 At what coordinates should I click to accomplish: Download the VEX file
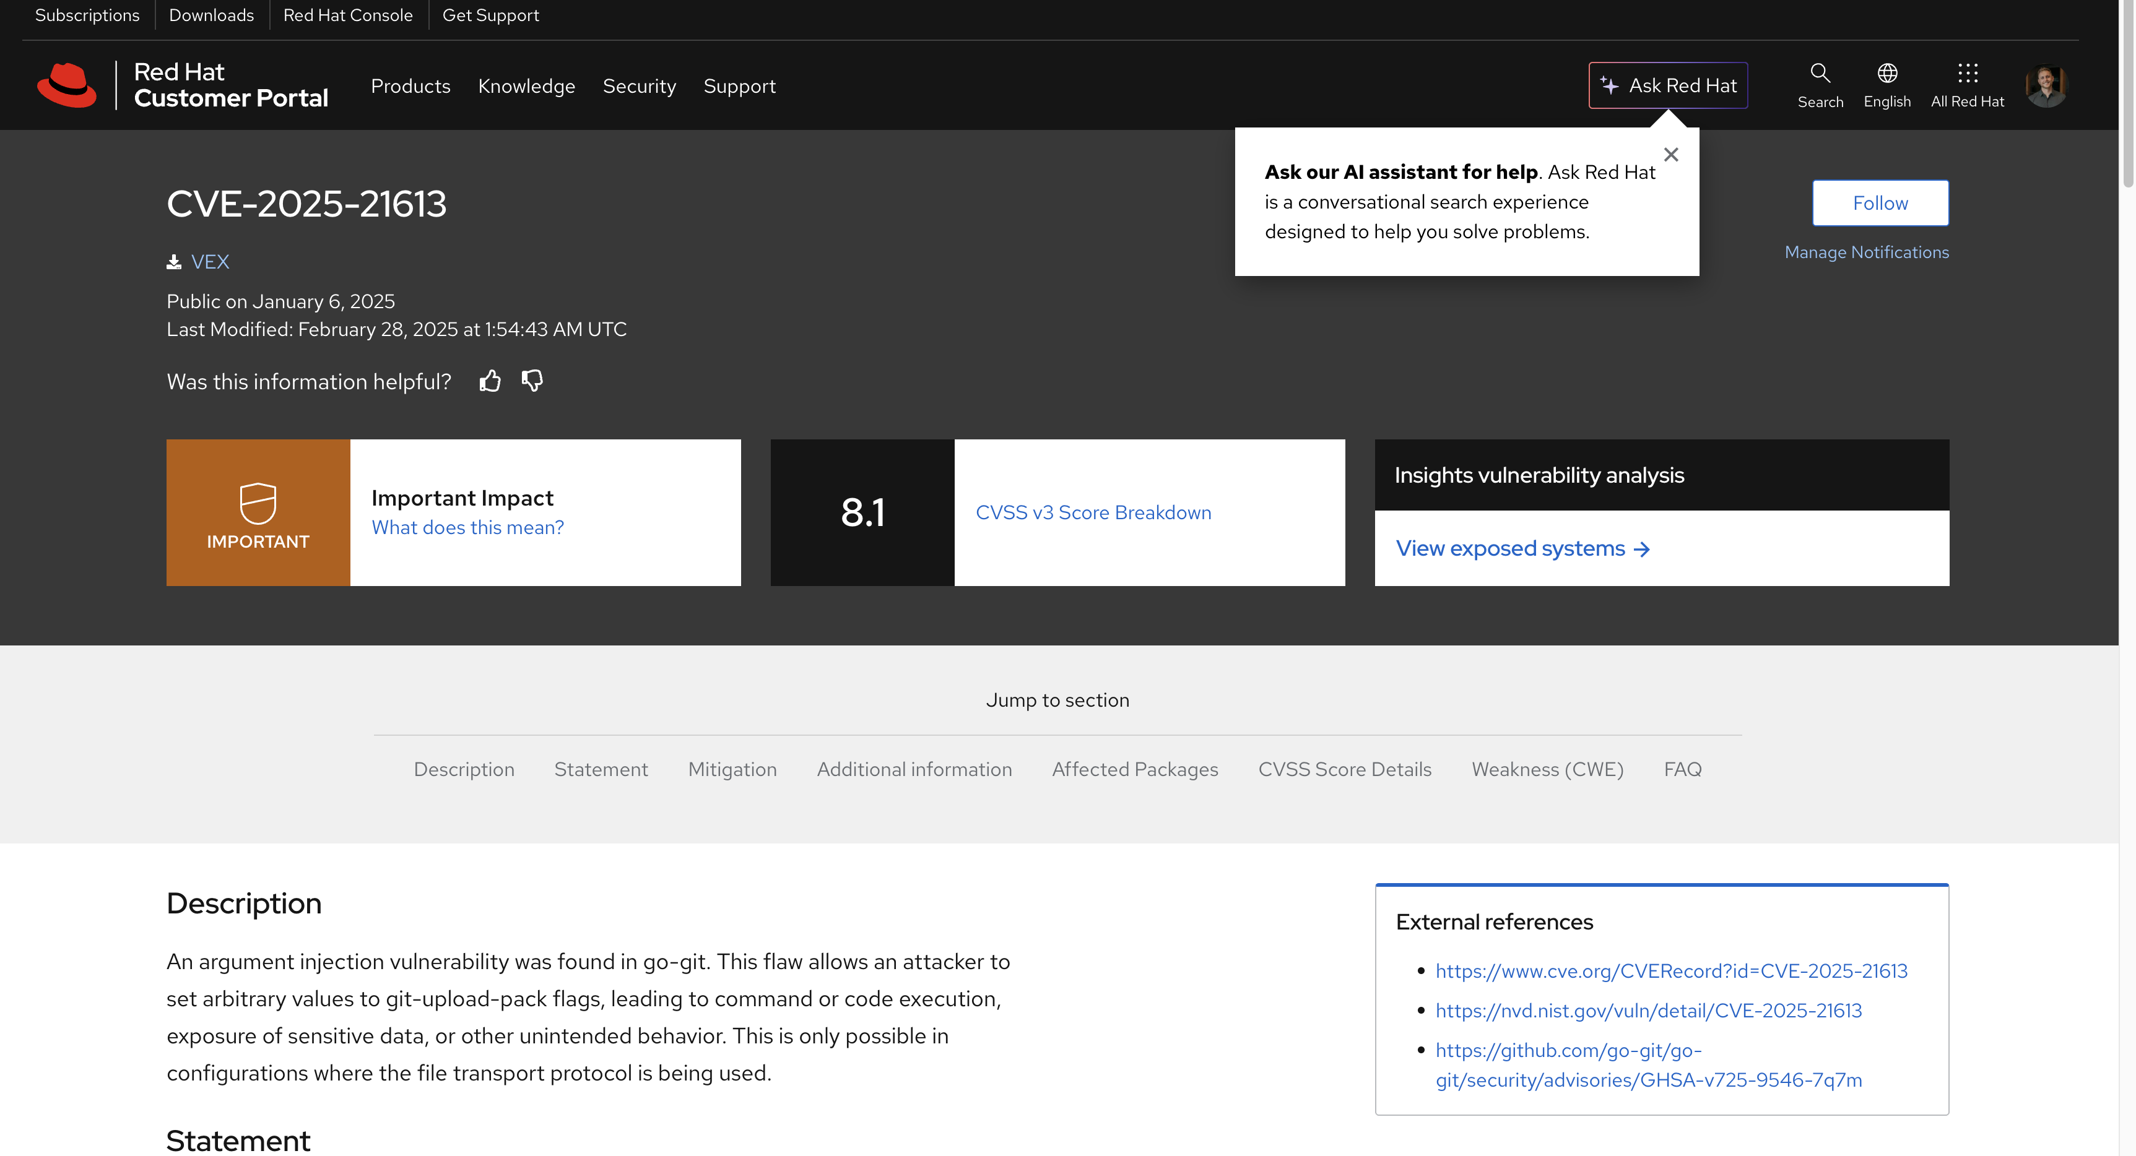[198, 262]
